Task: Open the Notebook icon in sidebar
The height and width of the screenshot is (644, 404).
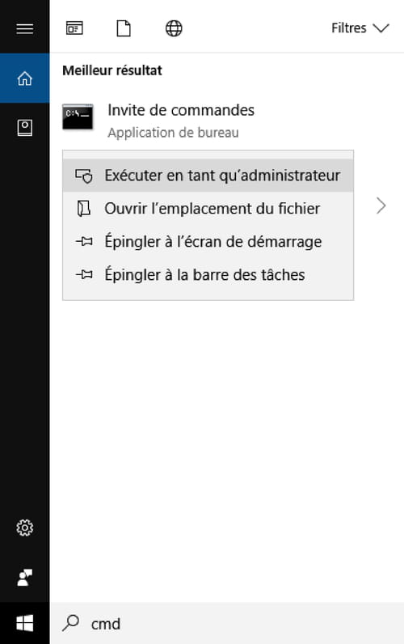Action: tap(24, 128)
